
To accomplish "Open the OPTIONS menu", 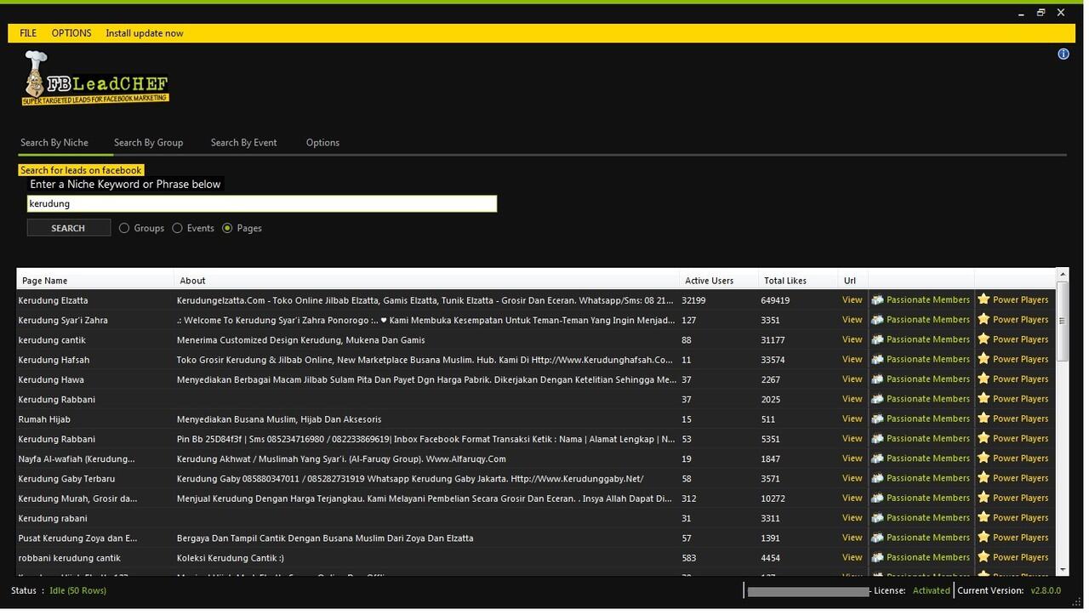I will coord(71,33).
